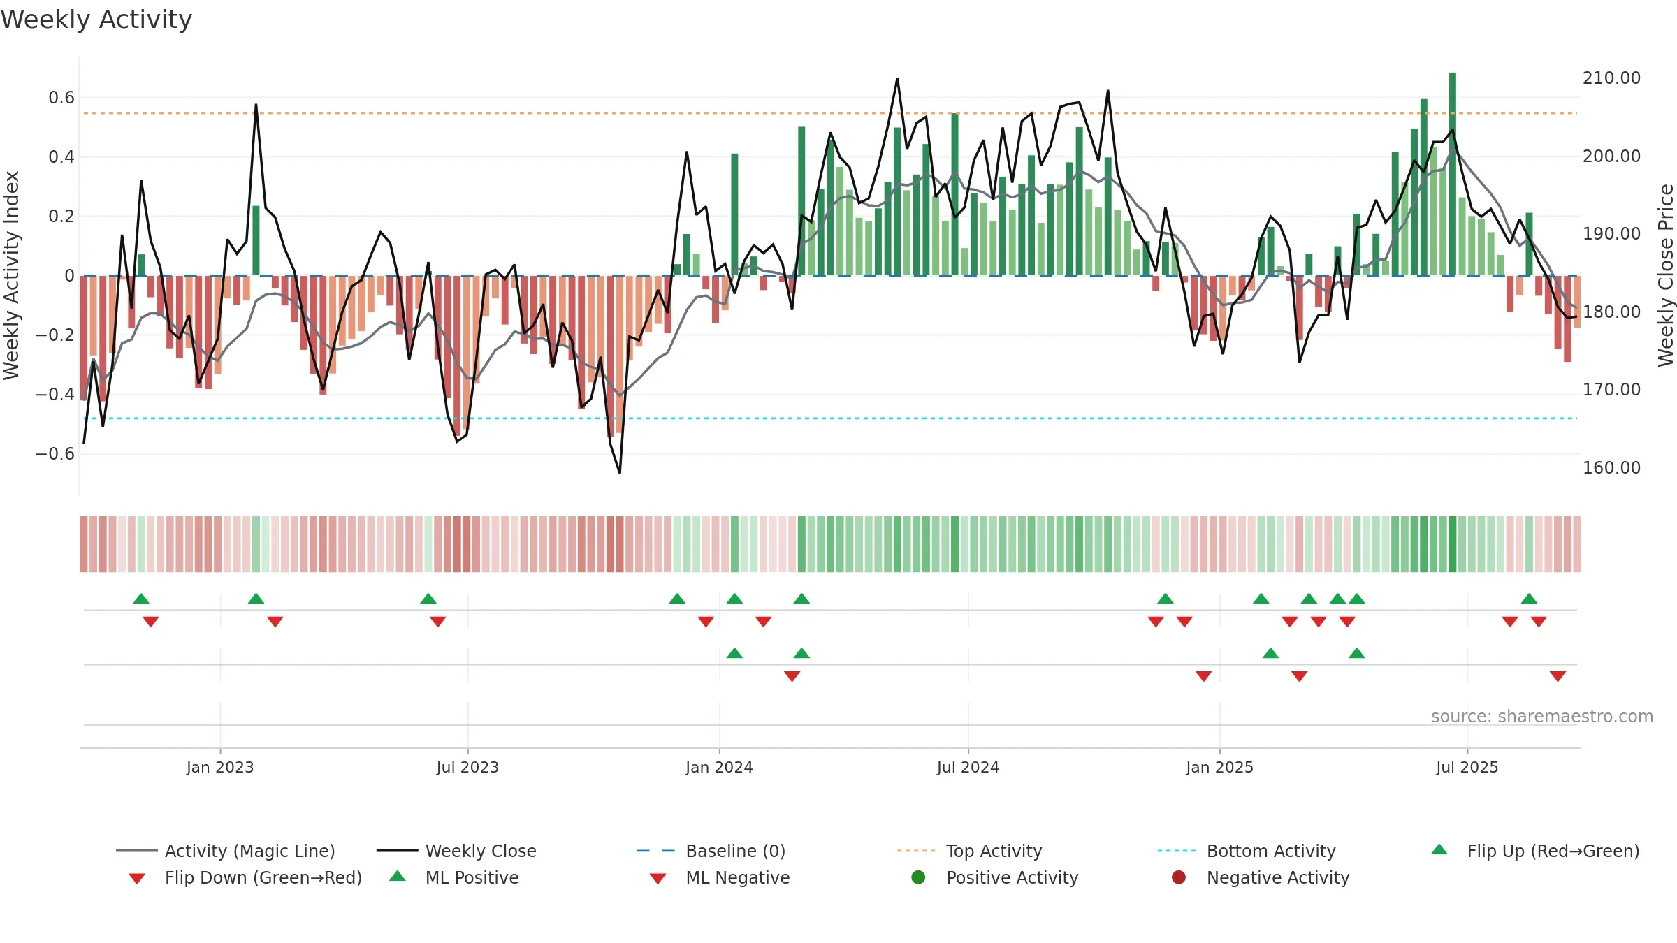Click the orange Top Activity dotted line
Viewport: 1677px width, 943px height.
[x=830, y=113]
